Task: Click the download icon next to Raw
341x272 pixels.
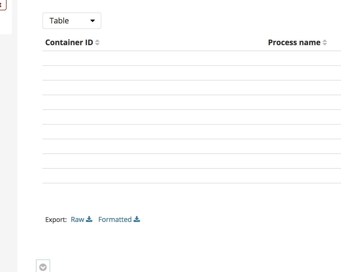Action: point(89,219)
